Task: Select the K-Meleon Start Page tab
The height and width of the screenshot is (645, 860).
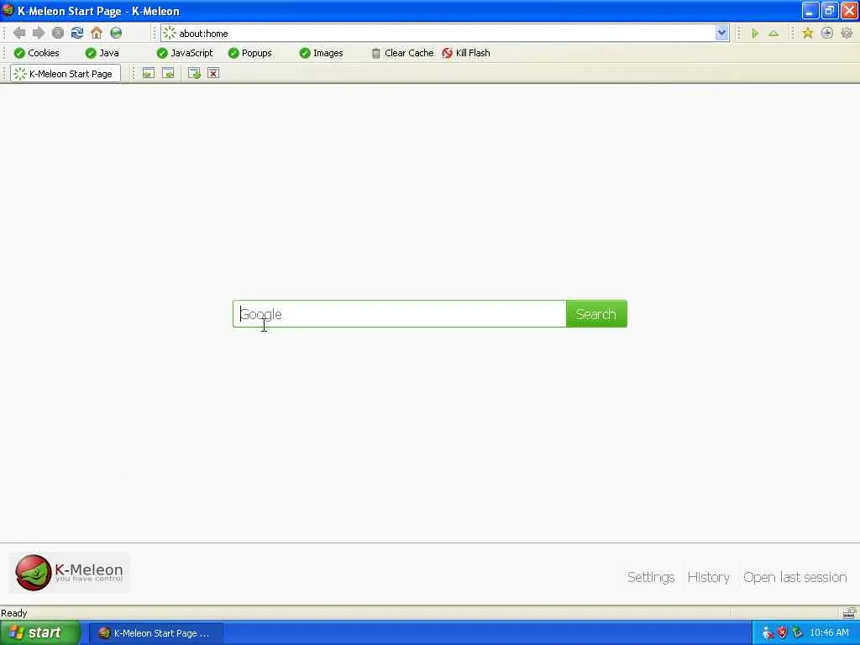Action: coord(65,74)
